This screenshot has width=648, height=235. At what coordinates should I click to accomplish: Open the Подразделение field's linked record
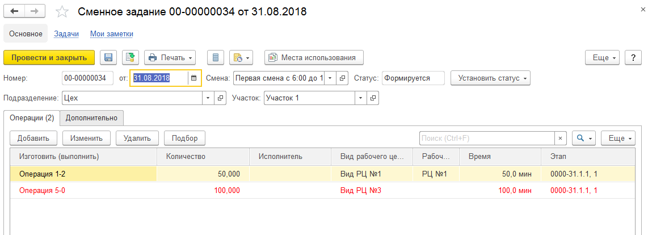tap(221, 98)
